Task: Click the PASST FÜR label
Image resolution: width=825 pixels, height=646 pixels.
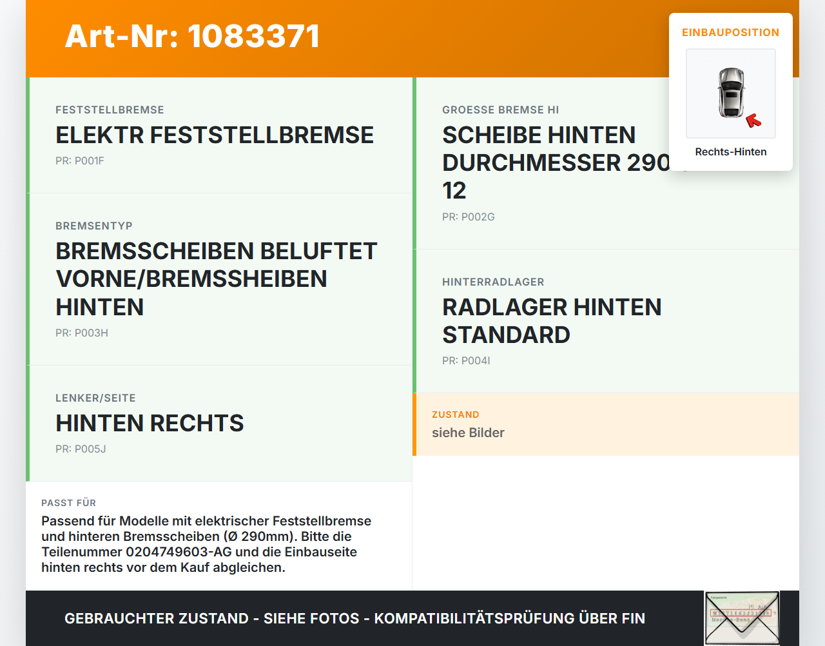Action: coord(68,503)
